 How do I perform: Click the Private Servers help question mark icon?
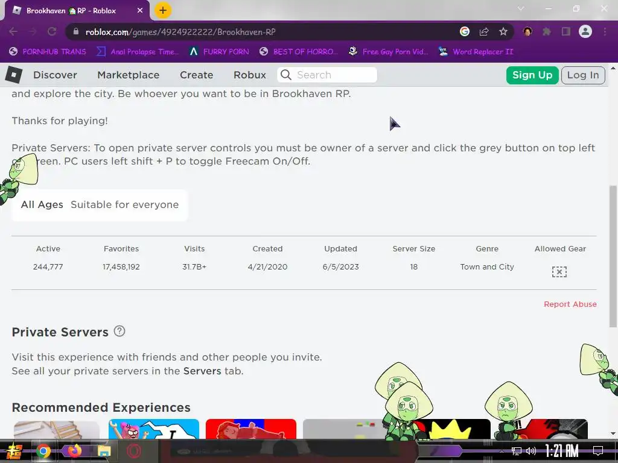click(119, 331)
